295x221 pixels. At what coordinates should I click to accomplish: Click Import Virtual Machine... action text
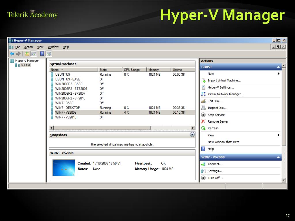pos(224,81)
